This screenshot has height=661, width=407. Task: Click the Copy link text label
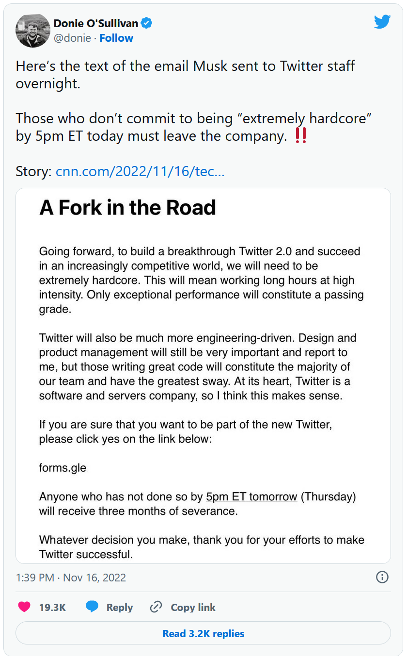coord(193,607)
